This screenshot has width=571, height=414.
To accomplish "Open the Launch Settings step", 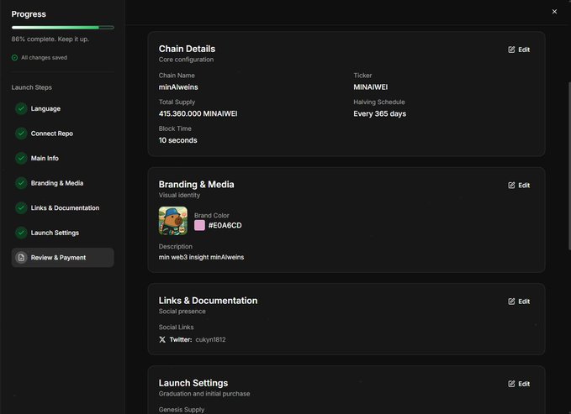I will tap(62, 233).
